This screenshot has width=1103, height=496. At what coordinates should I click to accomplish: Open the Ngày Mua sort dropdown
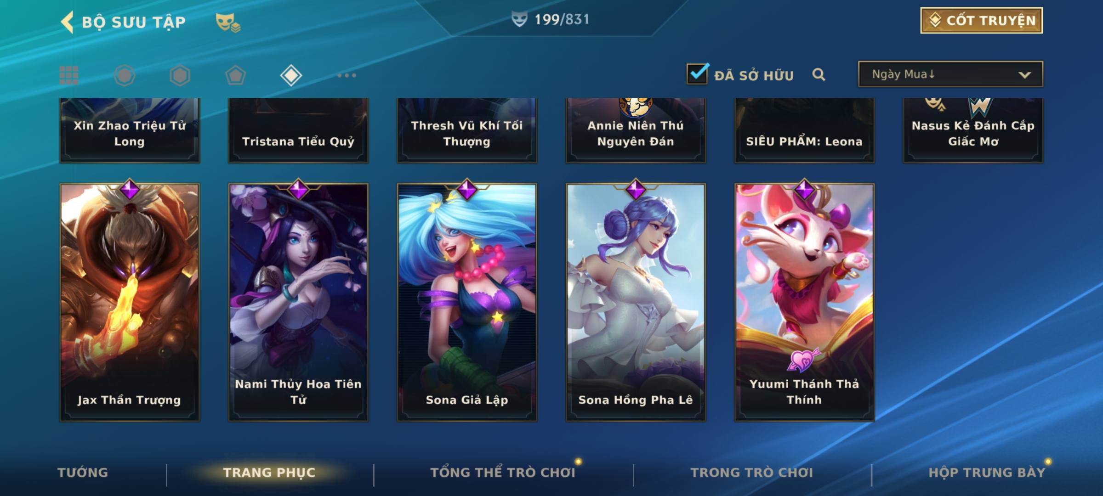click(950, 74)
